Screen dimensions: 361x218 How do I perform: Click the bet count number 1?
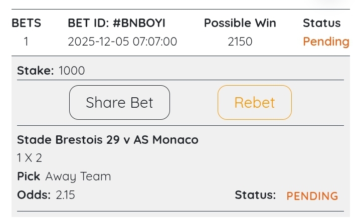(x=26, y=42)
